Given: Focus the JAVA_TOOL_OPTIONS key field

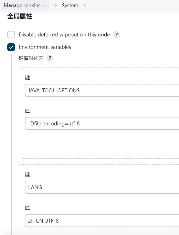Looking at the screenshot, I should point(102,90).
